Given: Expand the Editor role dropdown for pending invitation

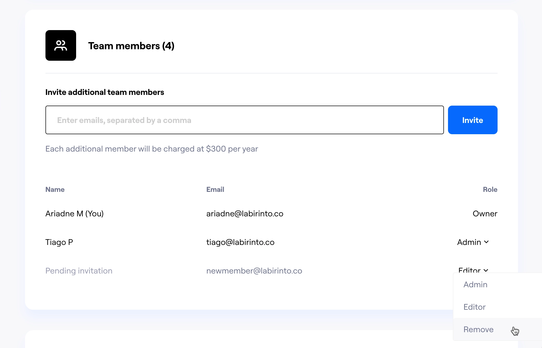Looking at the screenshot, I should point(473,270).
